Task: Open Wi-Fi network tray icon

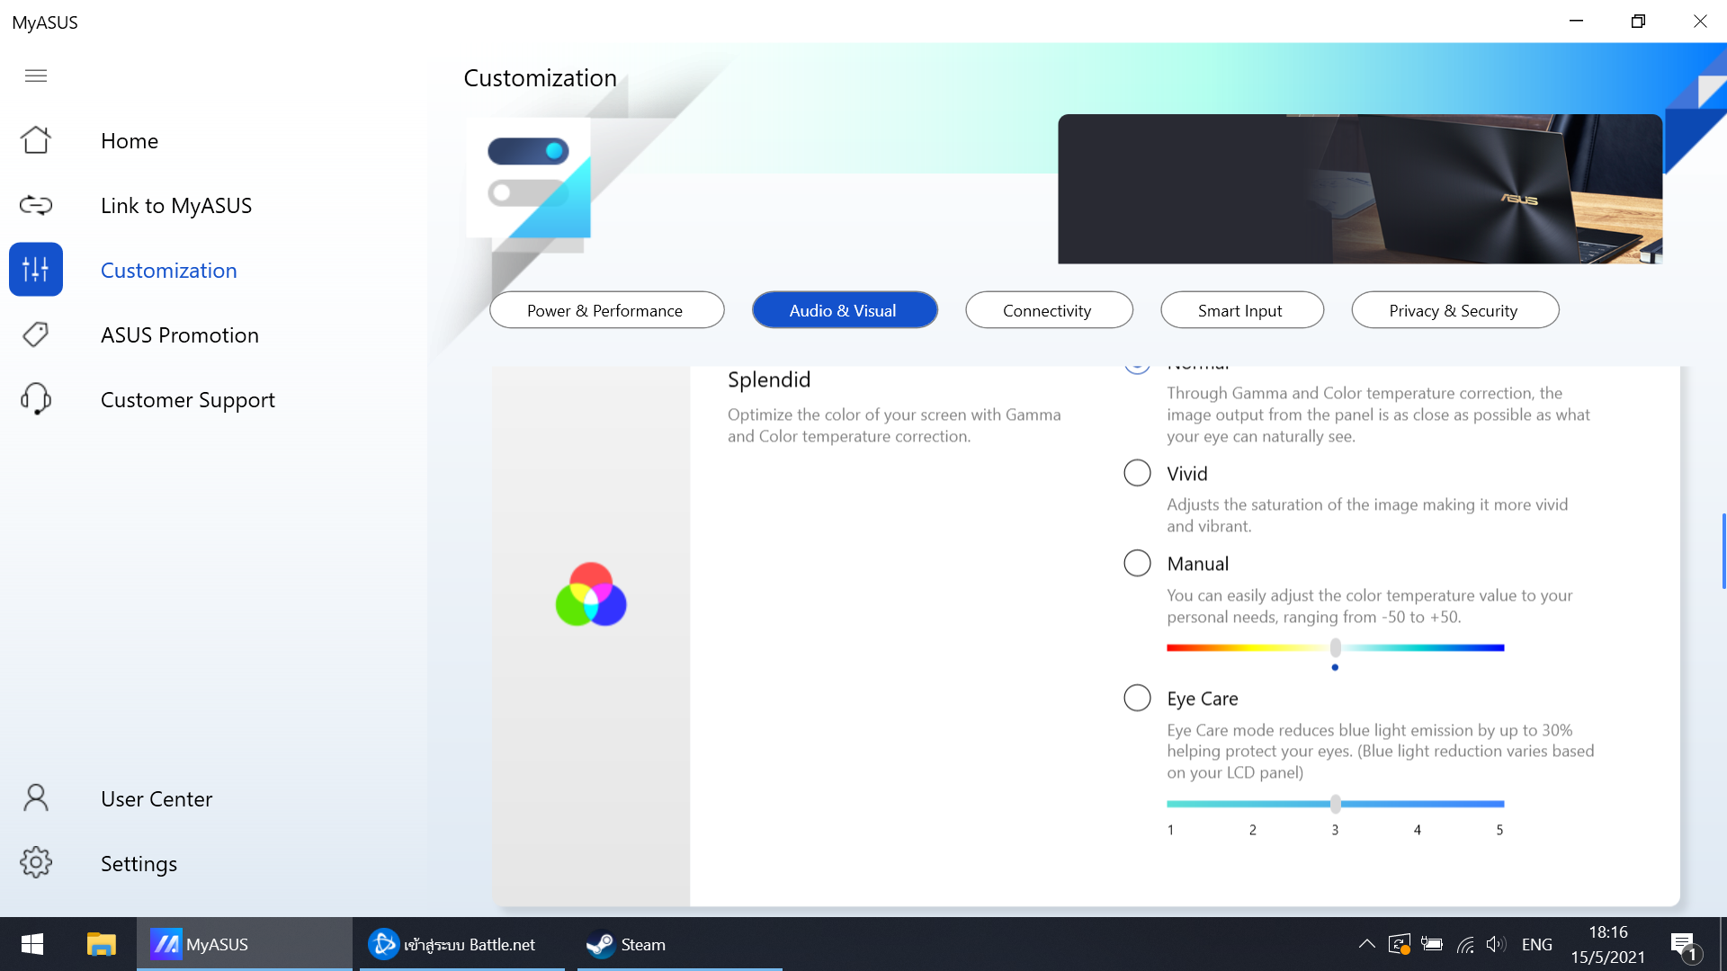Action: point(1465,944)
